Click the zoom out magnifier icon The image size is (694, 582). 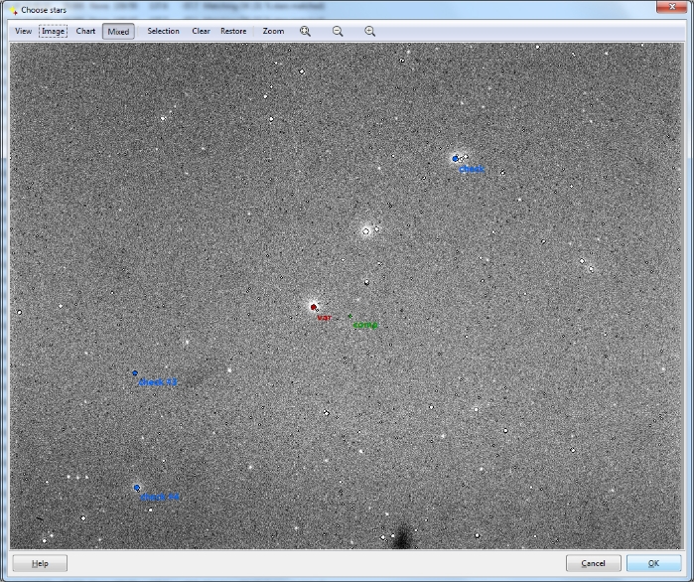tap(338, 31)
